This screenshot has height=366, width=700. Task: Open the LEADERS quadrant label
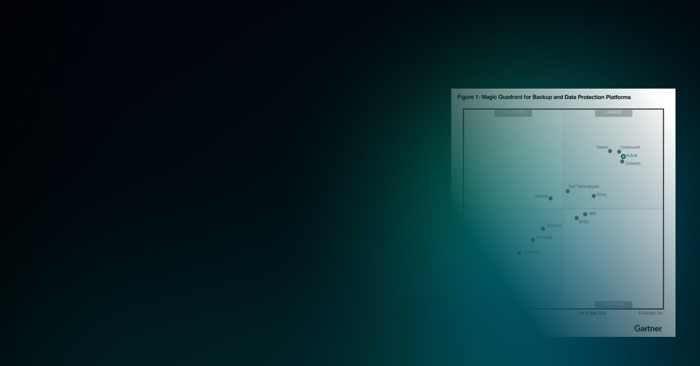tap(613, 112)
